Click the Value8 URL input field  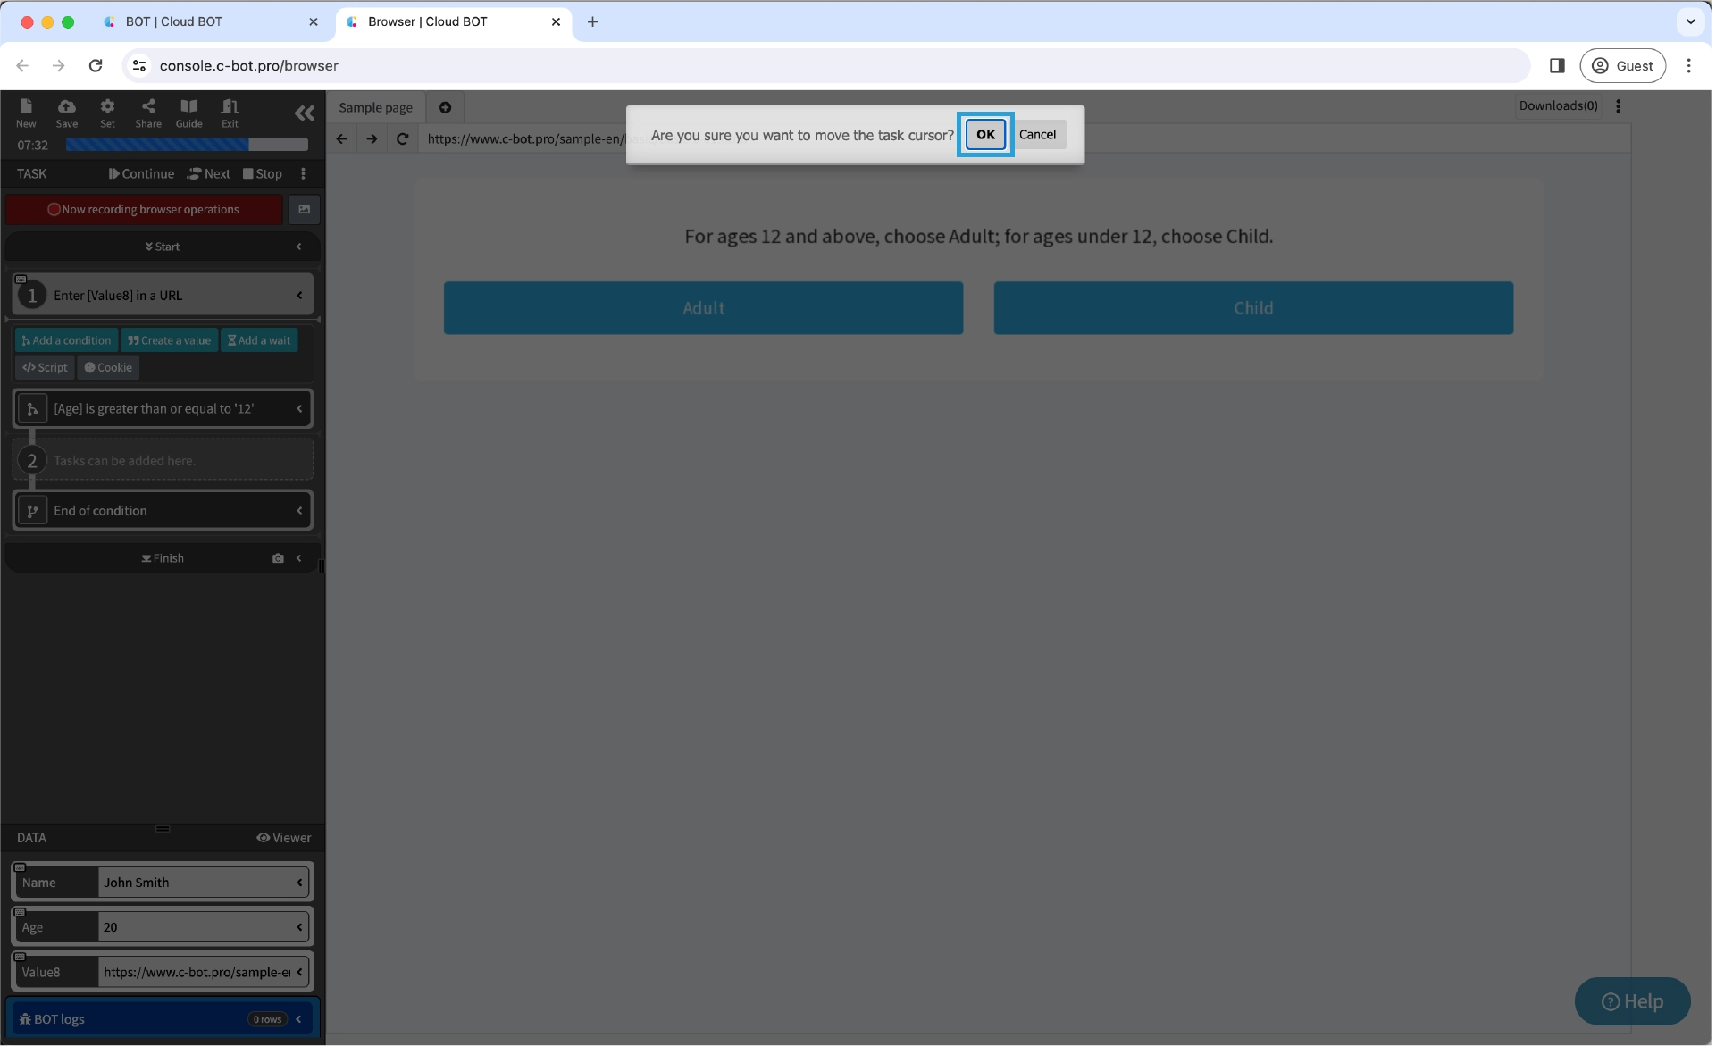click(197, 972)
